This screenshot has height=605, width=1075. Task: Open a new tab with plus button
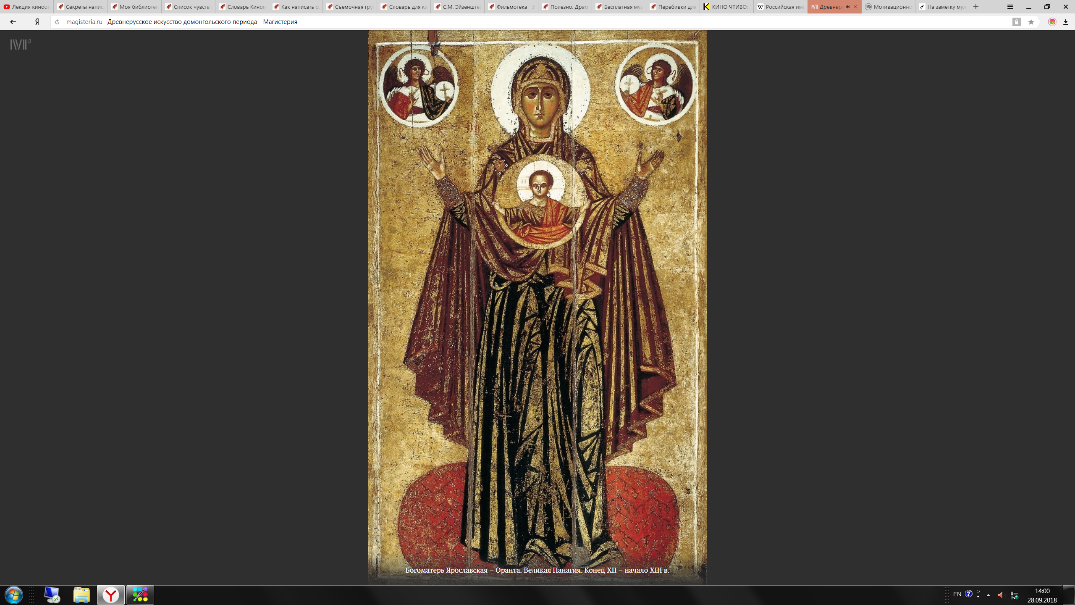(976, 7)
